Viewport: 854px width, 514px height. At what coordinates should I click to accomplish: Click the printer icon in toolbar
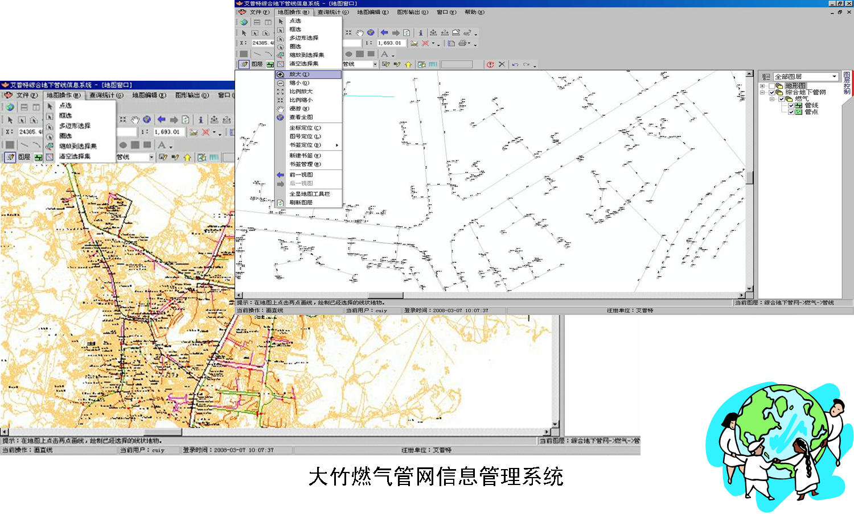(x=463, y=43)
